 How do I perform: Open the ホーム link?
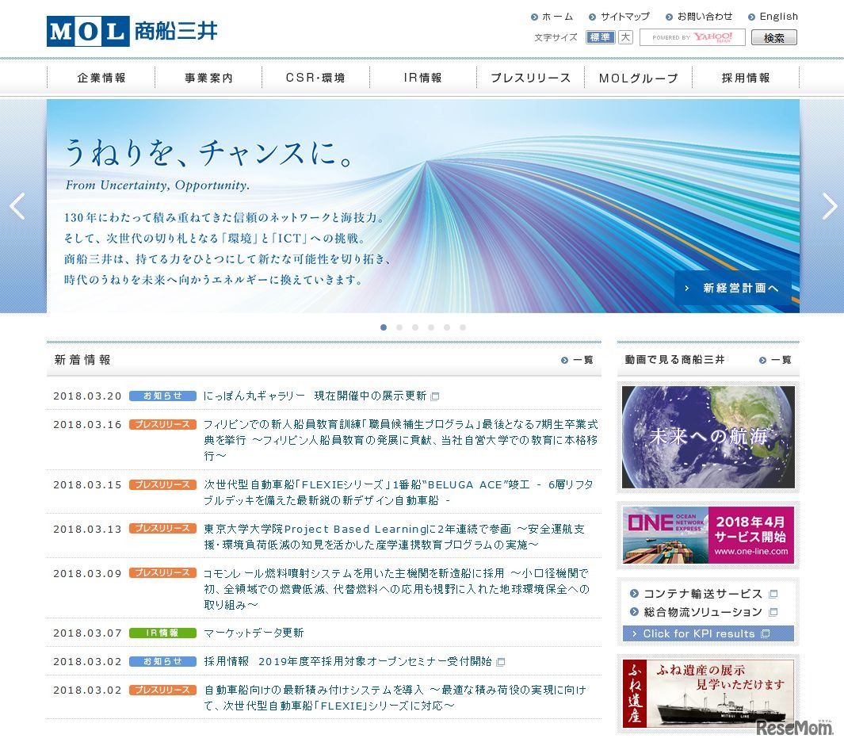(552, 17)
